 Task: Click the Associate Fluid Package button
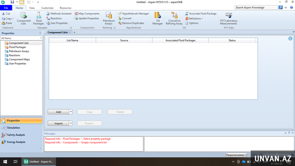pos(201,14)
